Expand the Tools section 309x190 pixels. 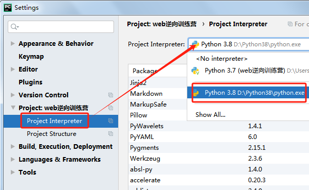click(12, 172)
